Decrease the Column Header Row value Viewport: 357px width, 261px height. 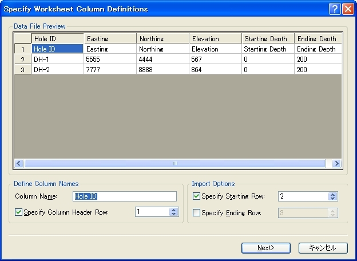174,214
